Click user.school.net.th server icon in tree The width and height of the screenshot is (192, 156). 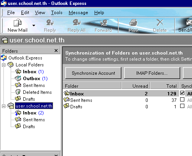point(11,106)
